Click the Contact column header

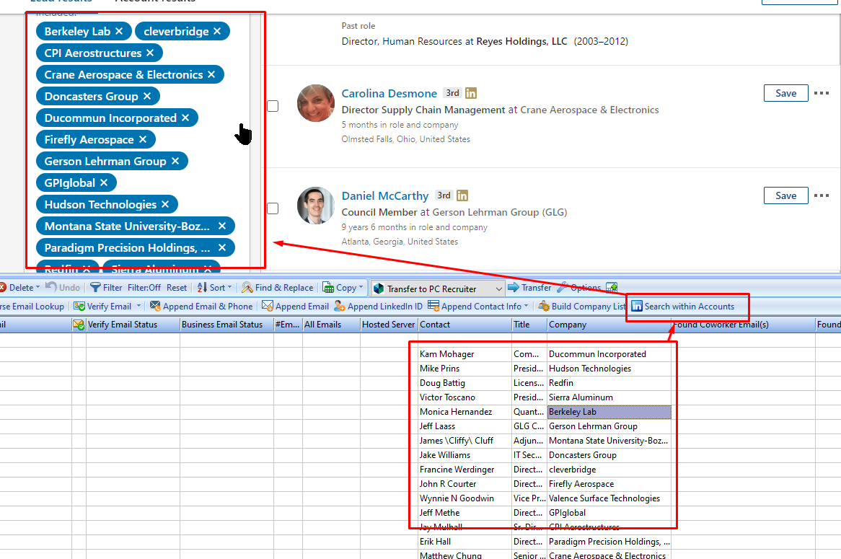coord(464,325)
